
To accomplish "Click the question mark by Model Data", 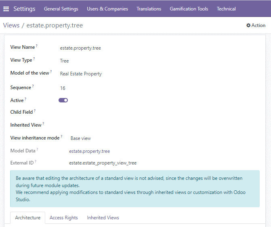I will click(x=37, y=149).
